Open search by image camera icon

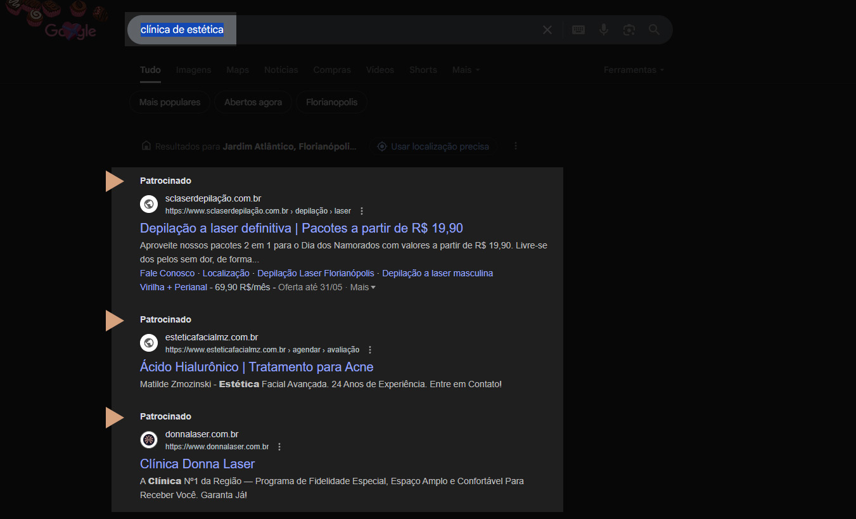click(629, 30)
